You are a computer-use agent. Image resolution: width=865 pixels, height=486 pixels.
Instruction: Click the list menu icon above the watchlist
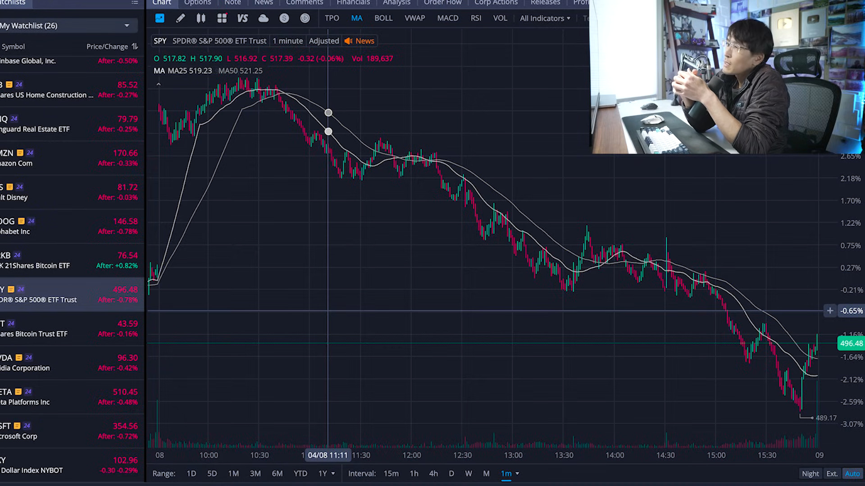tap(135, 3)
